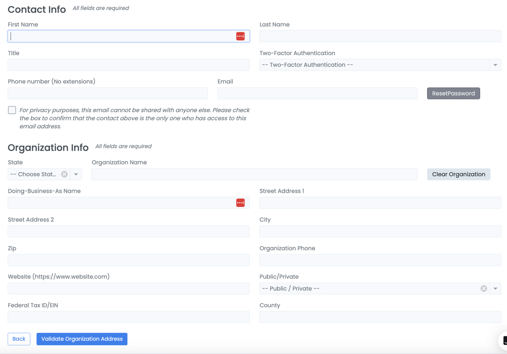
Task: Click password manager icon in Doing-Business-As field
Action: click(x=240, y=203)
